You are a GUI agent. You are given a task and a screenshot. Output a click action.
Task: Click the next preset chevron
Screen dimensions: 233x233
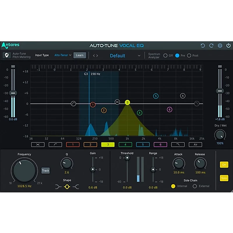tap(97, 55)
